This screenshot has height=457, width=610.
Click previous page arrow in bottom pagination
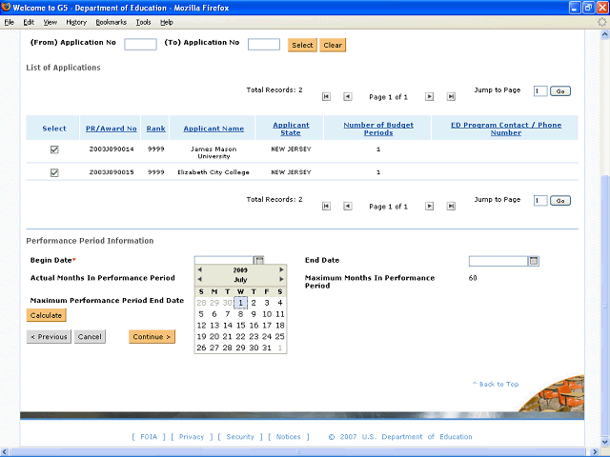coord(347,206)
